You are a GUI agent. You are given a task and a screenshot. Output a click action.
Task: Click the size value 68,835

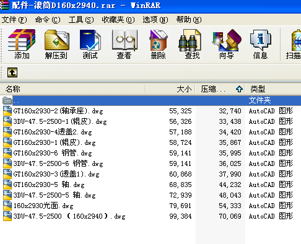point(180,185)
